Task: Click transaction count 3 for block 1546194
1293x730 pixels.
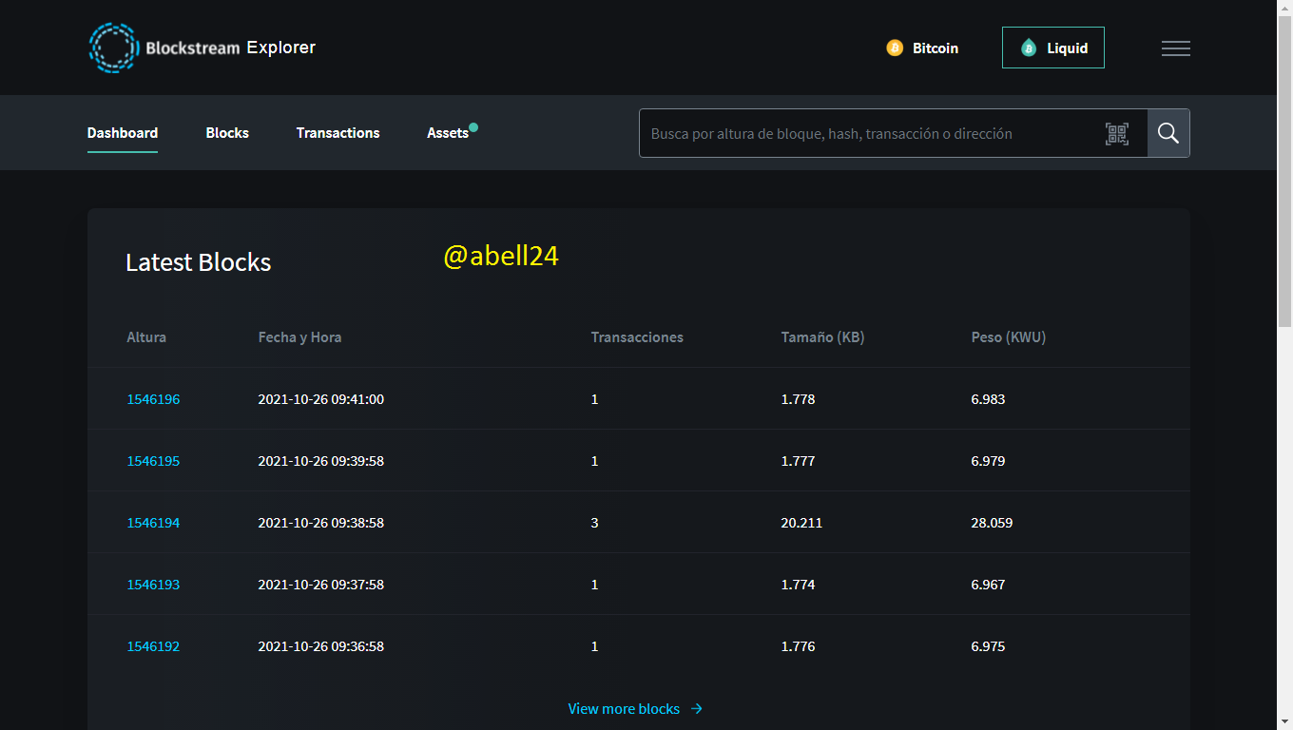Action: click(x=595, y=523)
